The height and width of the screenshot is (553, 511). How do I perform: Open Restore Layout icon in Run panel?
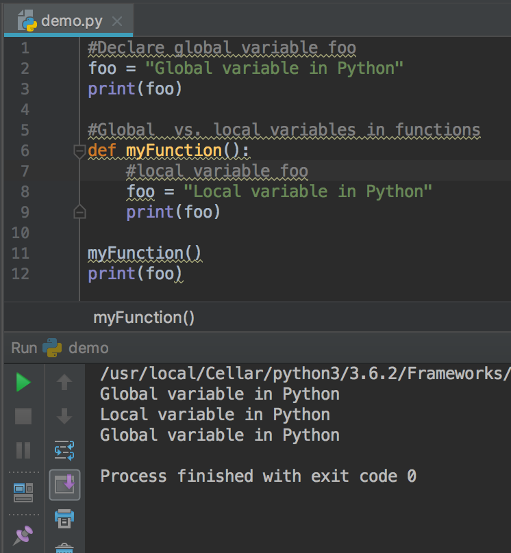[x=23, y=491]
